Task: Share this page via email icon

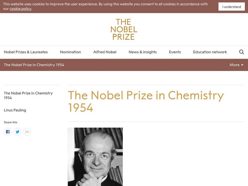Action: tap(27, 132)
